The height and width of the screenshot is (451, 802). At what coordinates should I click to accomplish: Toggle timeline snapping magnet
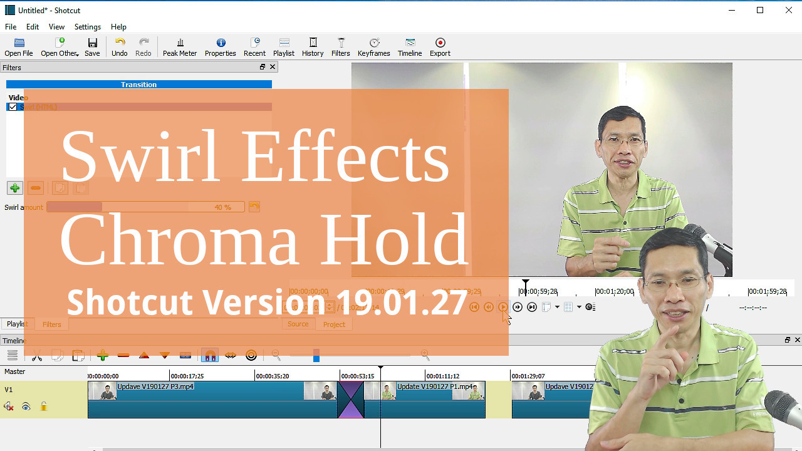[210, 356]
